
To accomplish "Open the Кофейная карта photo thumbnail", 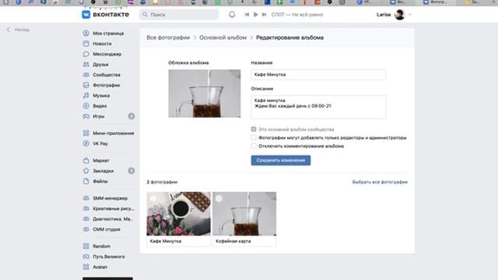I will (x=244, y=214).
